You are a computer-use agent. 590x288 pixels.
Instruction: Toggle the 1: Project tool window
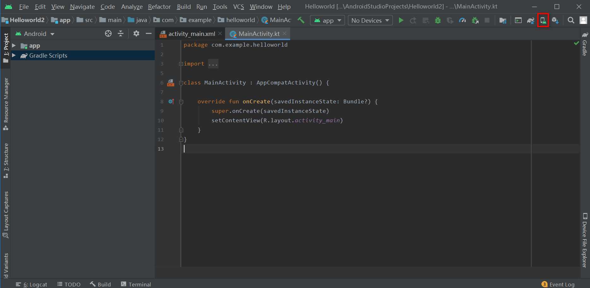click(6, 48)
